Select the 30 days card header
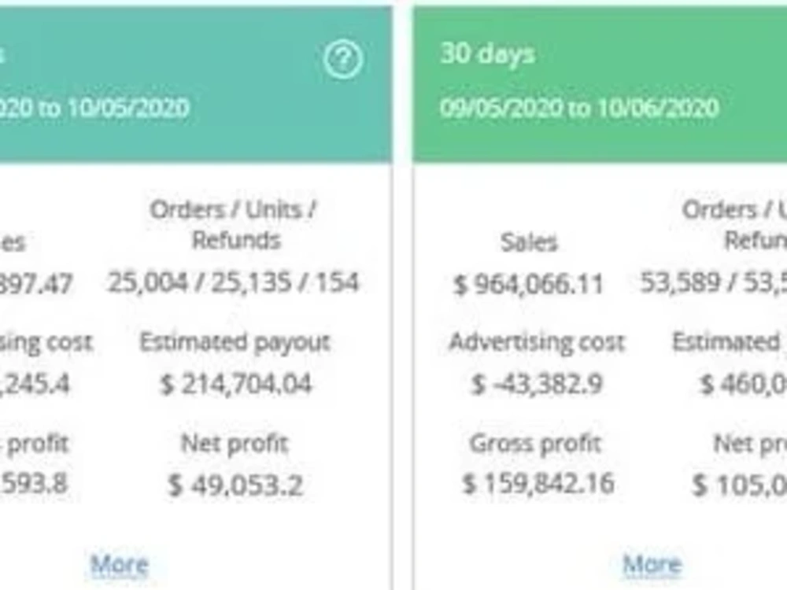This screenshot has width=787, height=590. (600, 84)
